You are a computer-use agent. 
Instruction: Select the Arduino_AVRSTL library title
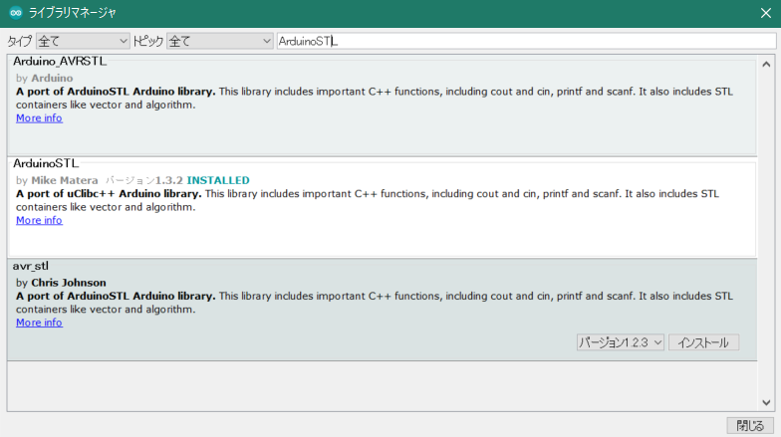(x=60, y=62)
